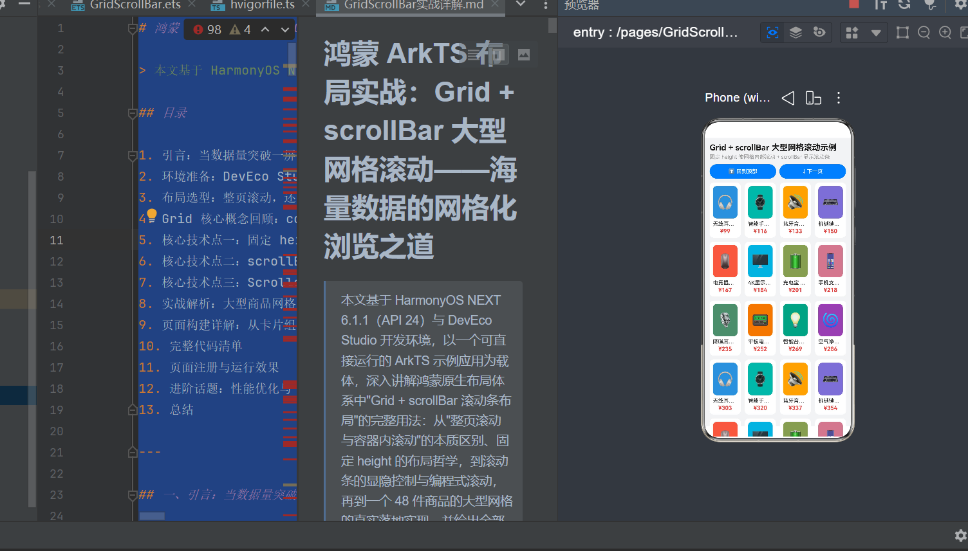Select the ¥235 microphone product card
The width and height of the screenshot is (968, 551).
click(x=725, y=328)
